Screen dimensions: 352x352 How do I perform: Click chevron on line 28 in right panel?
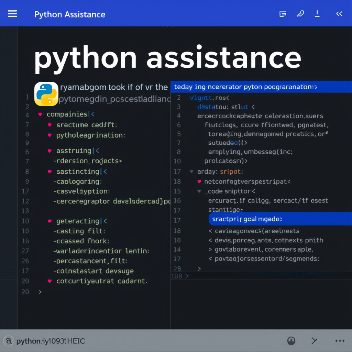tap(199, 269)
